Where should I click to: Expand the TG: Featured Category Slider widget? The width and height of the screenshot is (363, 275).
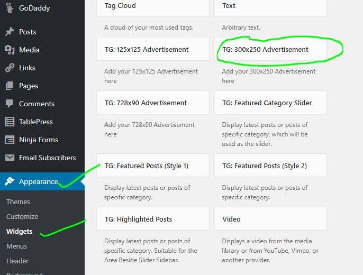pyautogui.click(x=270, y=103)
